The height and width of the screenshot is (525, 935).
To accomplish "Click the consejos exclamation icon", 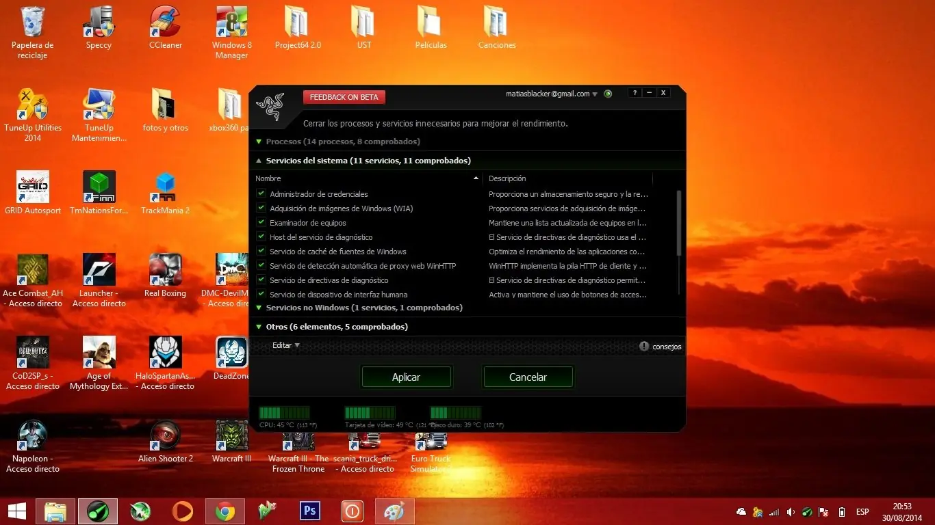I will coord(643,347).
